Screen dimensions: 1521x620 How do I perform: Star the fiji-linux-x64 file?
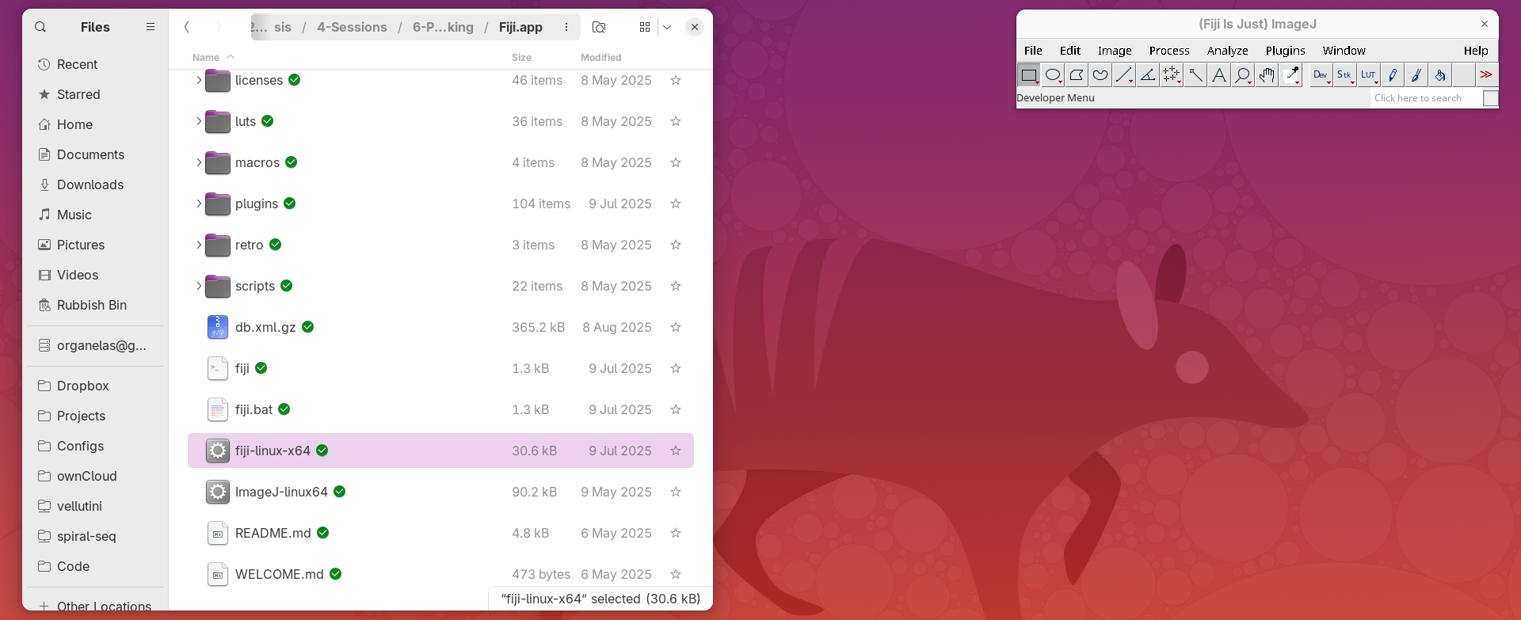(x=676, y=451)
